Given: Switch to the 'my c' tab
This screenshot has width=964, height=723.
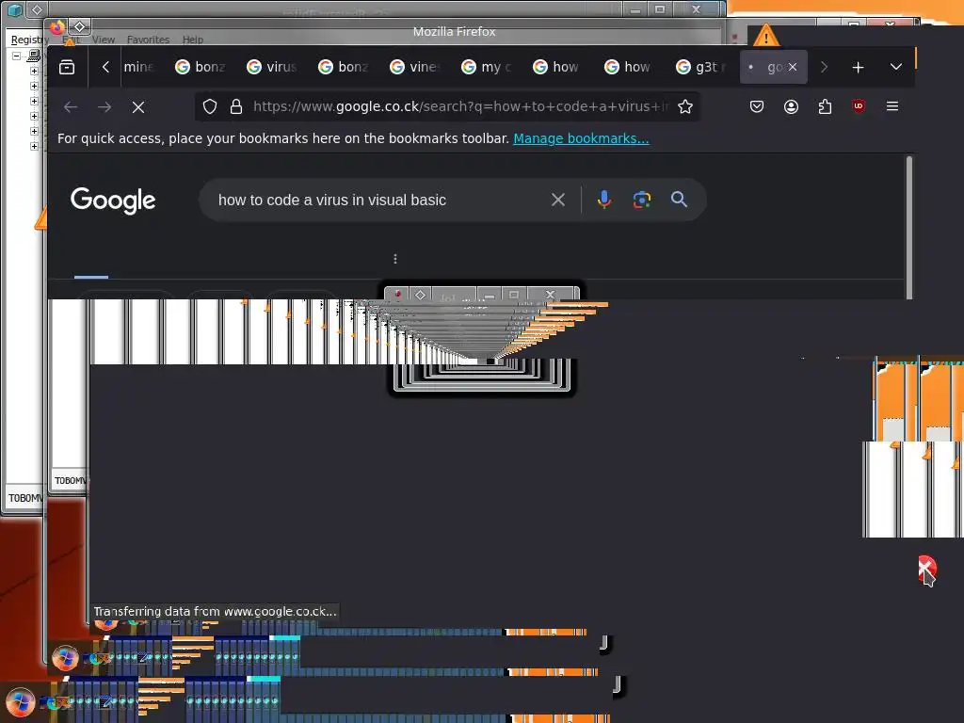Looking at the screenshot, I should pyautogui.click(x=487, y=67).
